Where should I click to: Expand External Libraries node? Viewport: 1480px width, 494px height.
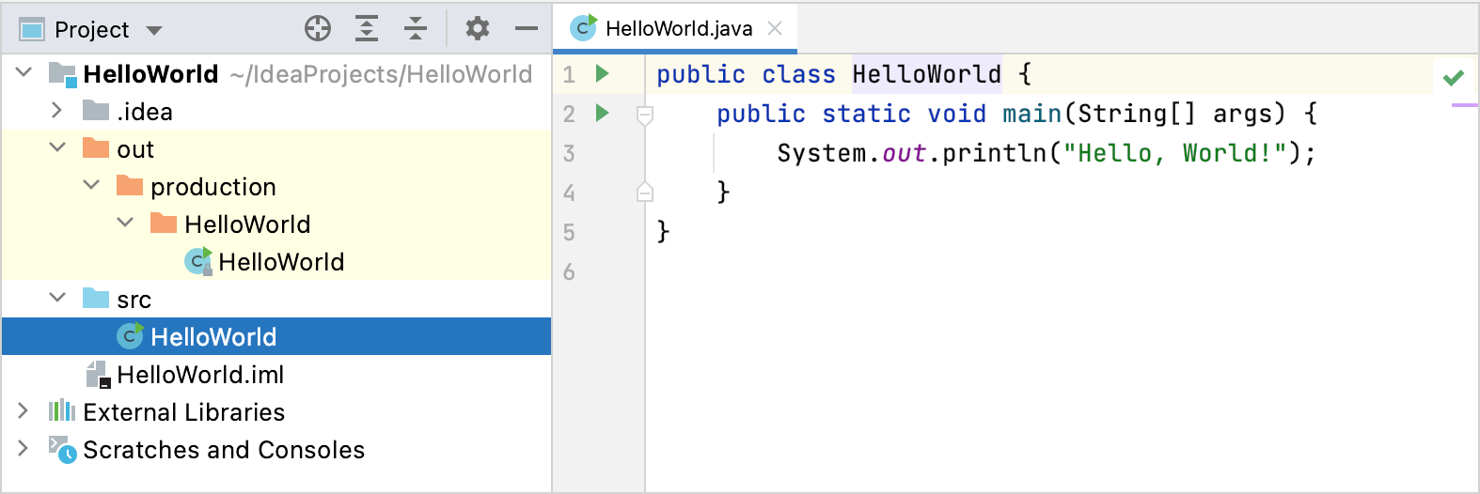coord(24,411)
